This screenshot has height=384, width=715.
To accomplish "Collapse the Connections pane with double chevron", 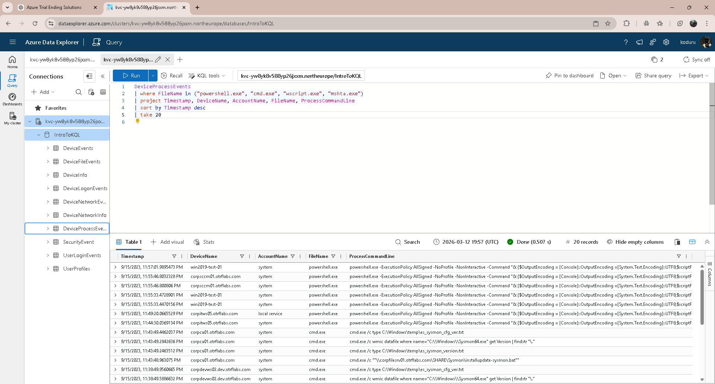I will click(103, 76).
